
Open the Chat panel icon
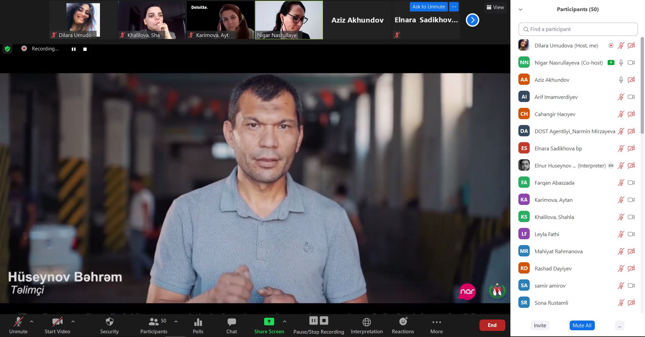click(231, 322)
